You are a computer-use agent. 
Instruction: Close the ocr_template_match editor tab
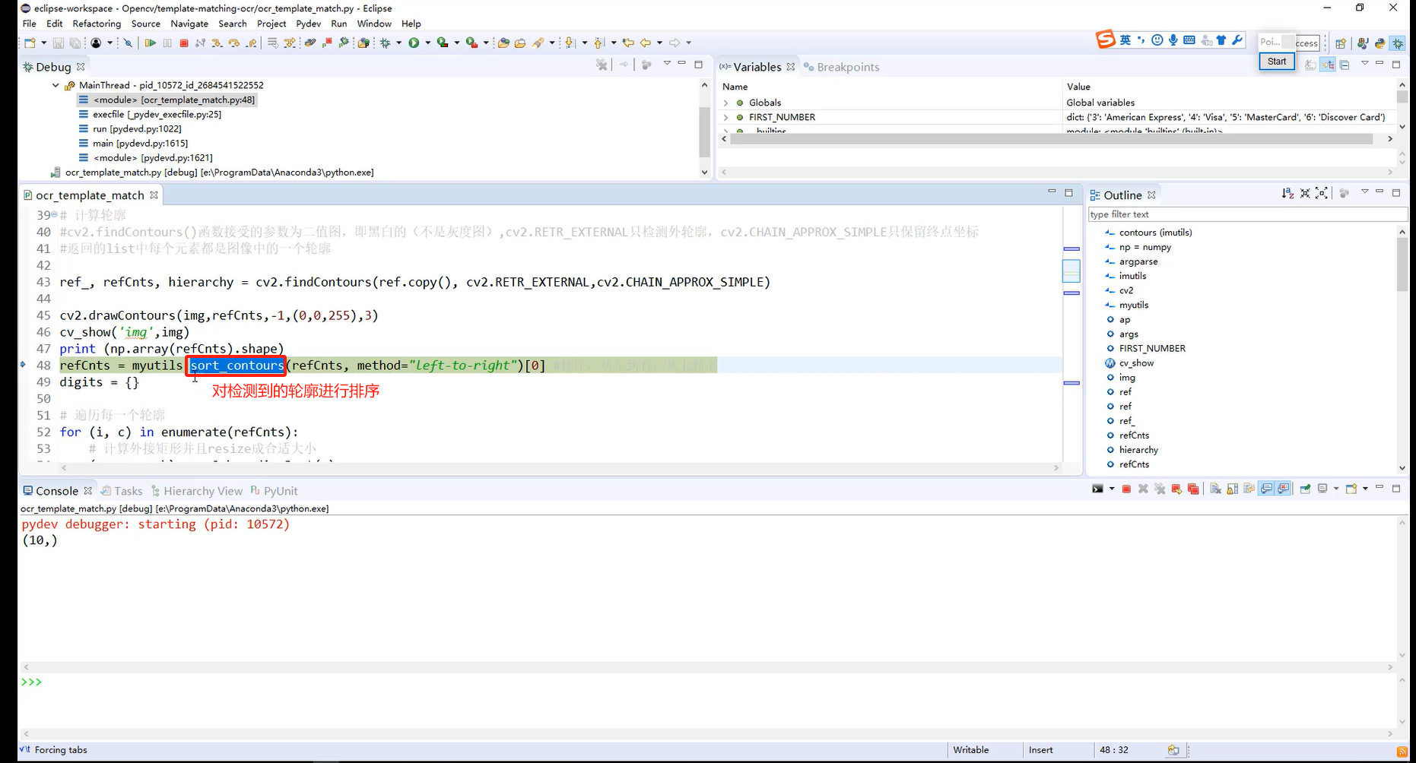click(x=154, y=195)
